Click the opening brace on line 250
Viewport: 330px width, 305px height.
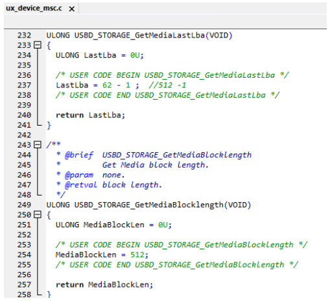click(49, 215)
